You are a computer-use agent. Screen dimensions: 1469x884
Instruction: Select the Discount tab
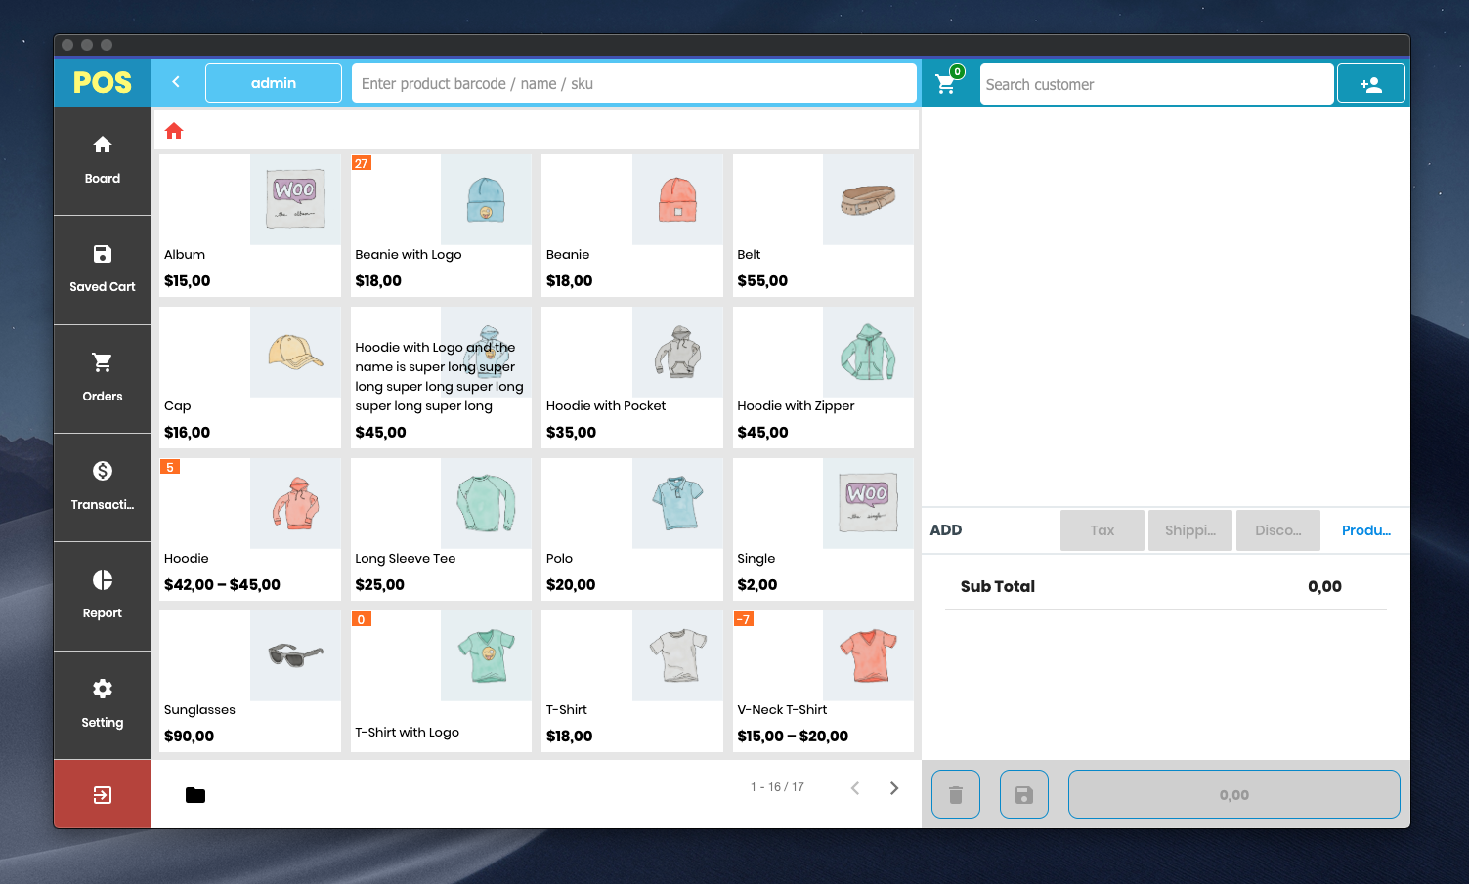pos(1277,529)
